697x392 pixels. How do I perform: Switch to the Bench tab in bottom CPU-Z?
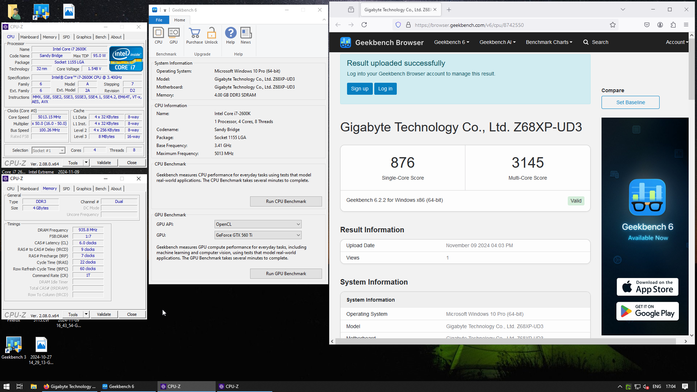click(x=101, y=189)
